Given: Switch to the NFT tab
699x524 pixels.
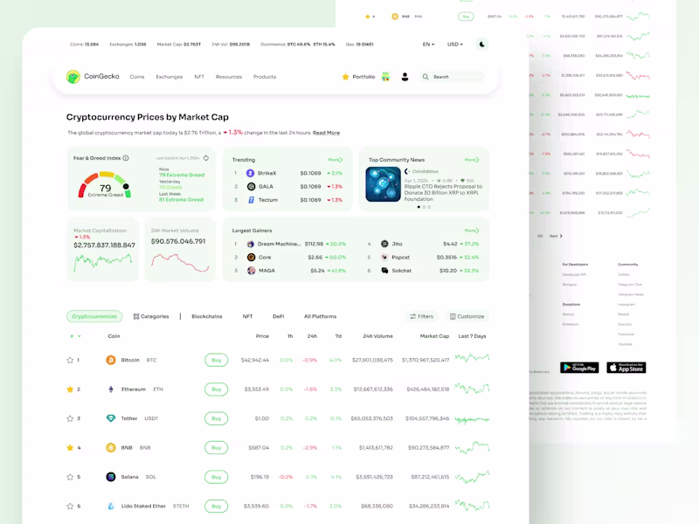Looking at the screenshot, I should point(247,316).
